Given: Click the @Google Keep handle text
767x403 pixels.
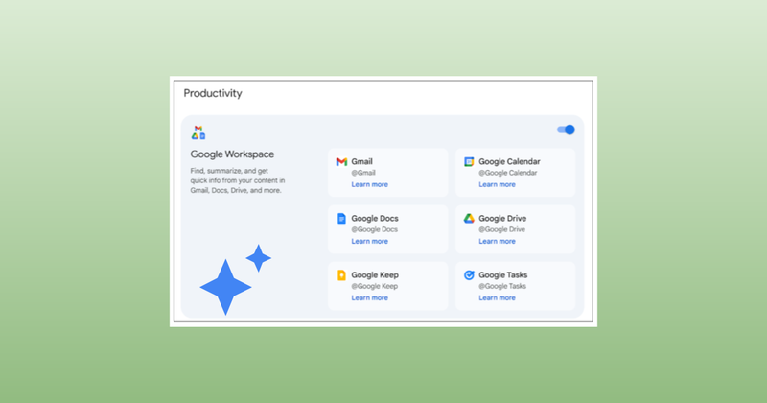Looking at the screenshot, I should point(374,287).
